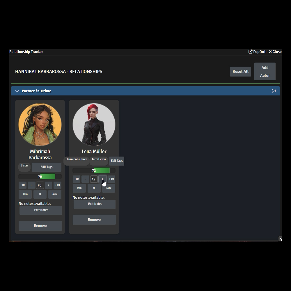Click the plus button for Mihrimah
Image resolution: width=291 pixels, height=291 pixels.
click(x=49, y=185)
